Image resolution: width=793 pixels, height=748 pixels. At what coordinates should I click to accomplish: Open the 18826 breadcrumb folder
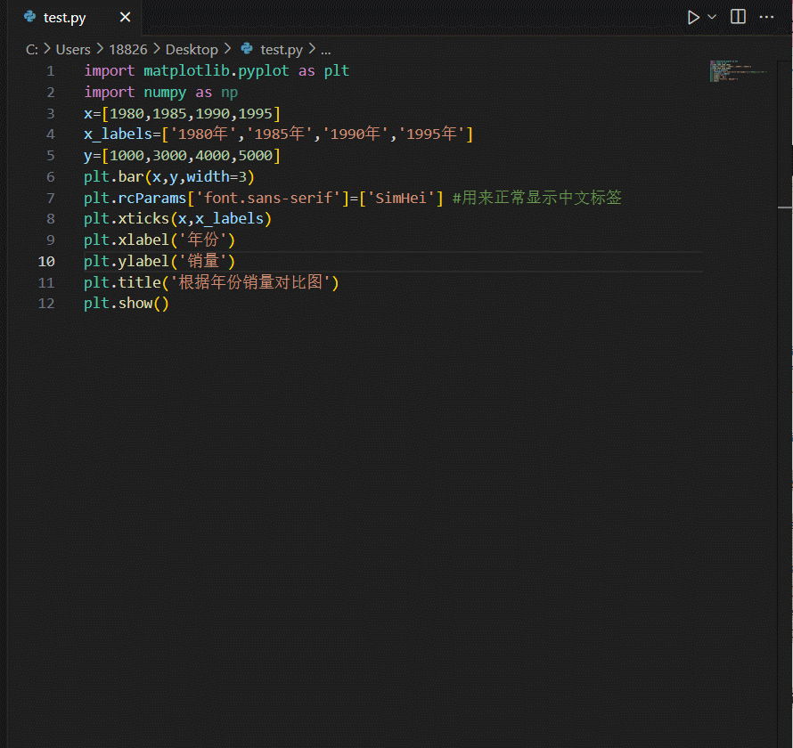(x=128, y=50)
